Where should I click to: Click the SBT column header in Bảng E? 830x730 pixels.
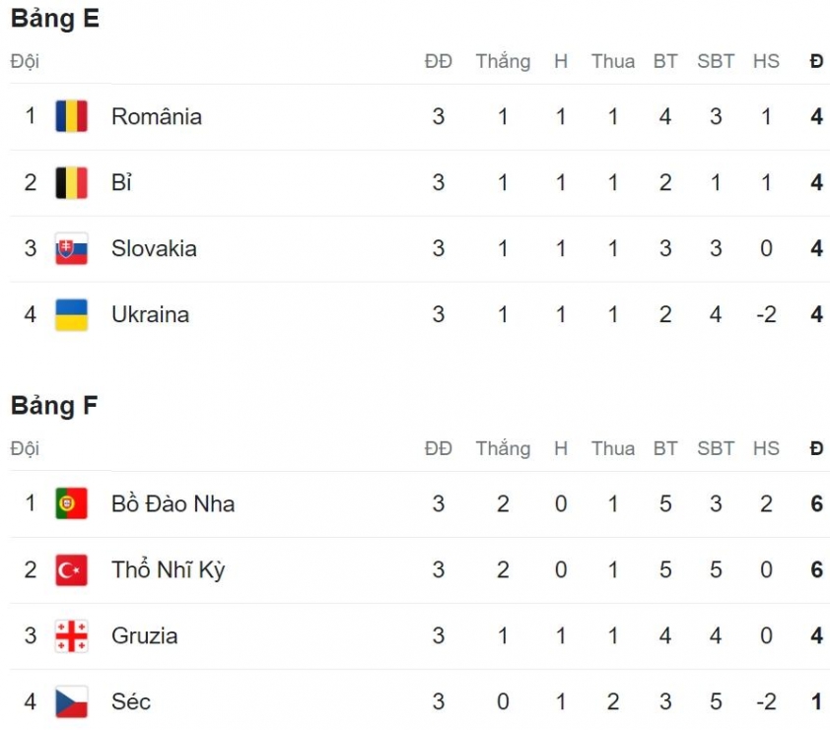[x=716, y=61]
